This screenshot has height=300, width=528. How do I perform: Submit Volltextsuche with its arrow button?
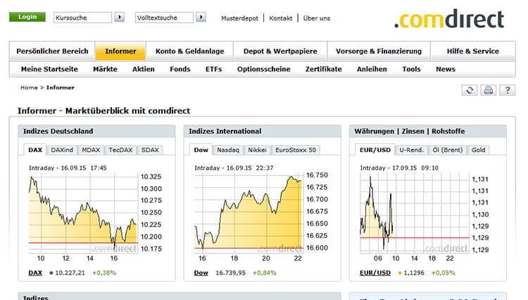(201, 17)
